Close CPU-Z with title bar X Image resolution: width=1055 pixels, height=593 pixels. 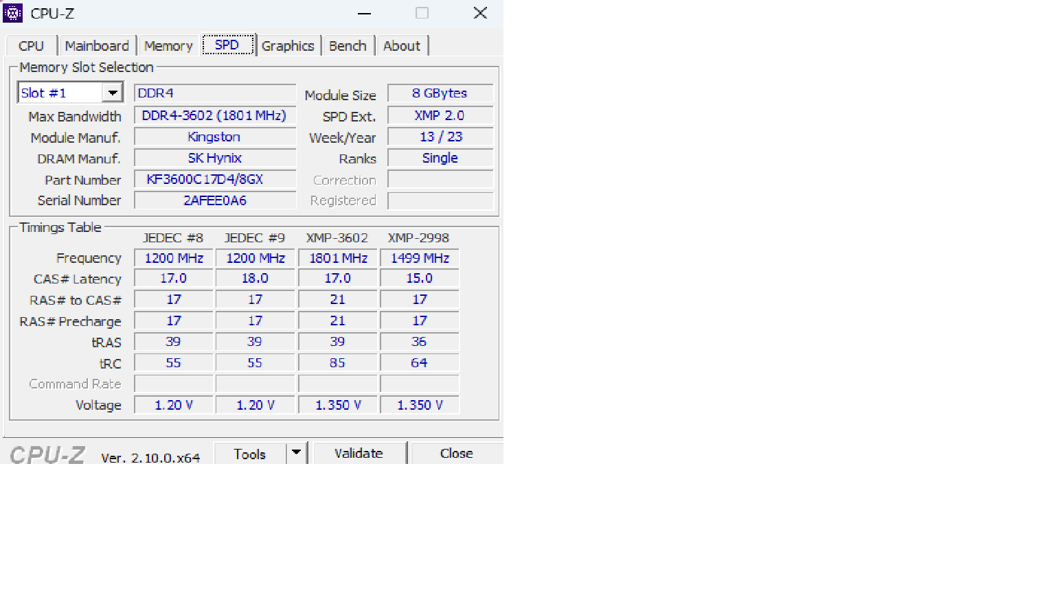(x=481, y=13)
